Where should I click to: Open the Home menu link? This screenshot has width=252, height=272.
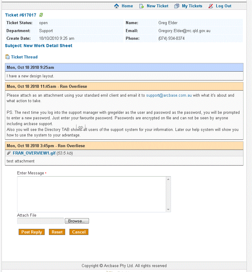(127, 6)
